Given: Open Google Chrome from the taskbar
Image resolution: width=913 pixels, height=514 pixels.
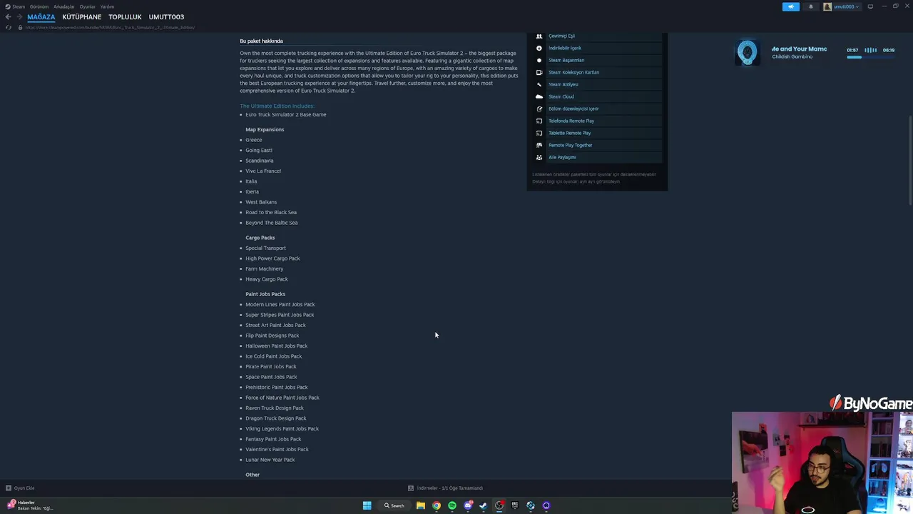Looking at the screenshot, I should 437,505.
